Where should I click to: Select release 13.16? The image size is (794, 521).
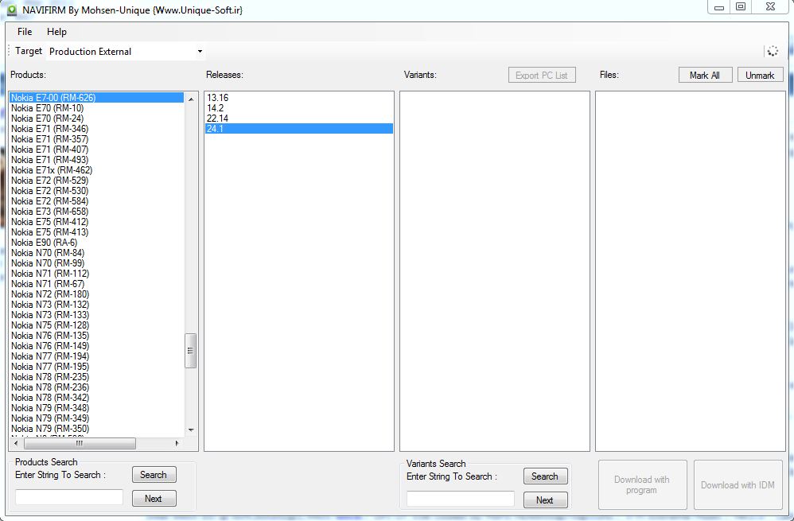pos(299,98)
